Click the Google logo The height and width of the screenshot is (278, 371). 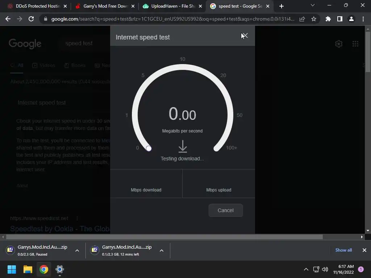pyautogui.click(x=25, y=44)
